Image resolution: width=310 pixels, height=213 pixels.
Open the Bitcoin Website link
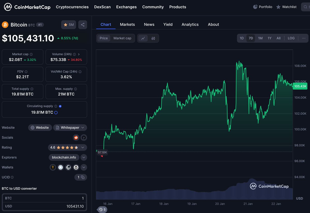coord(40,128)
